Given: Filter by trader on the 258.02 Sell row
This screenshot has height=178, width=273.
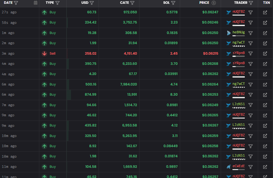Looking at the screenshot, I should pos(250,54).
